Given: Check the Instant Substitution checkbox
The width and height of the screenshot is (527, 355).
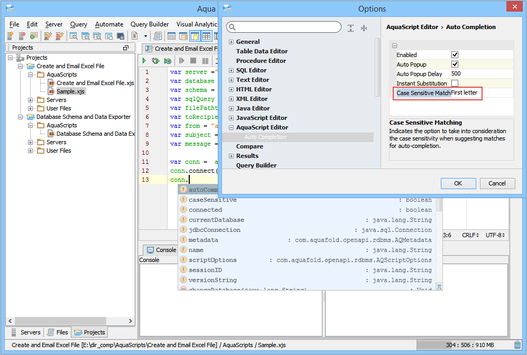Looking at the screenshot, I should 455,83.
